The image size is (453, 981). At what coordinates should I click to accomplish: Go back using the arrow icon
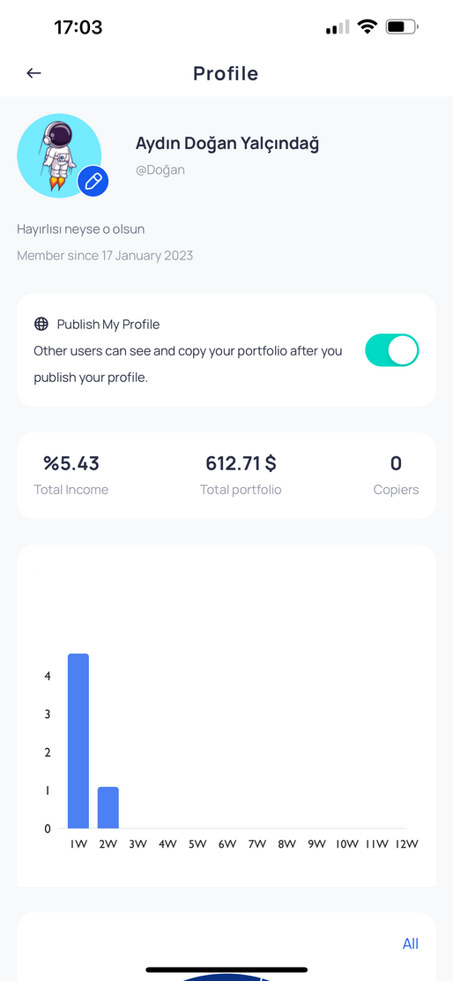coord(33,73)
